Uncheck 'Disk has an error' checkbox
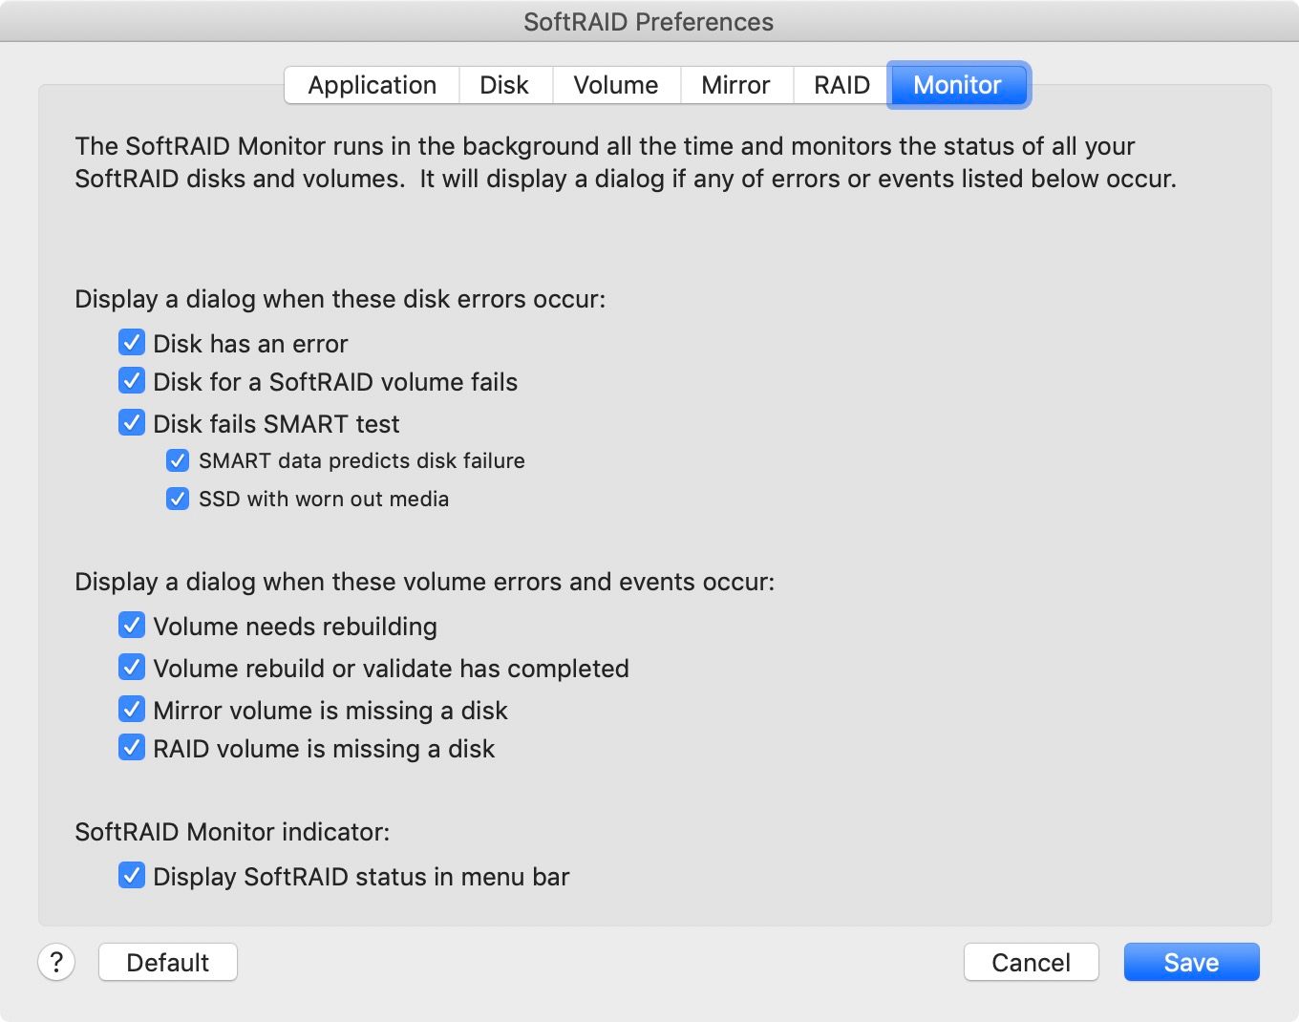 tap(132, 342)
